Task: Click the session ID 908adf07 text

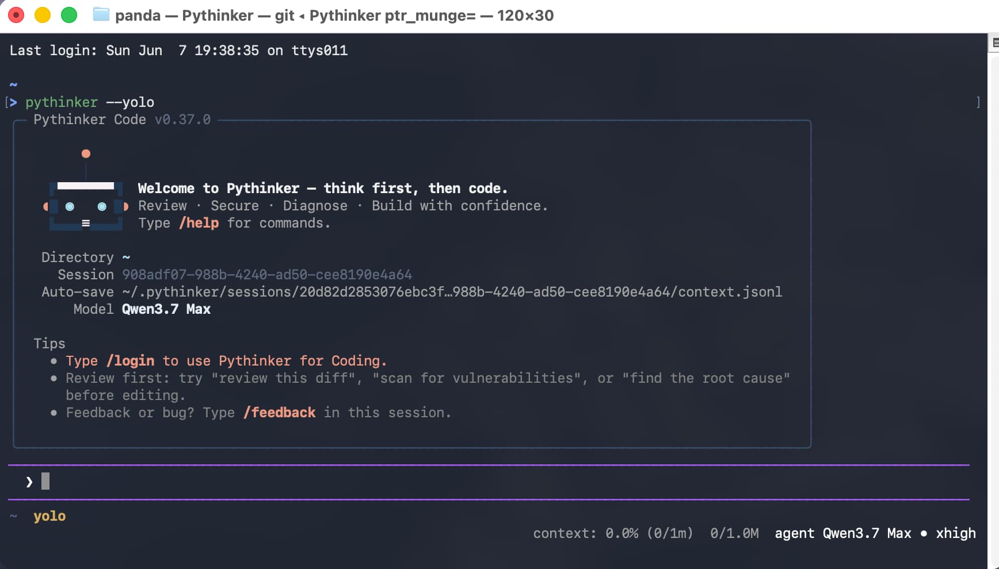Action: click(267, 275)
